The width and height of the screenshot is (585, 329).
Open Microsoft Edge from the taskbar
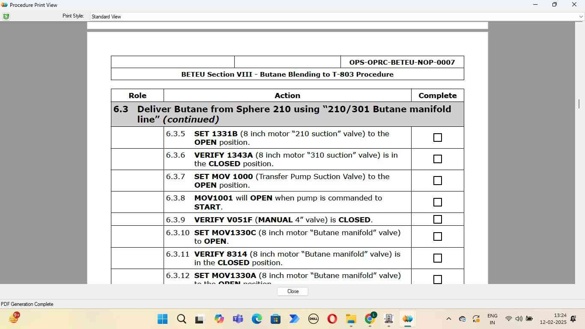[x=257, y=319]
